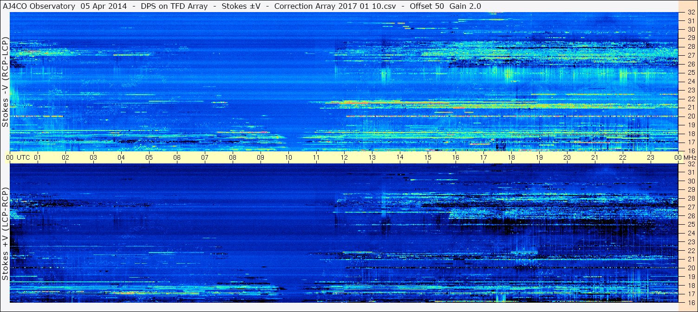Click the AJ4CO Observatory title text
Screen dimensions: 698x312
39,6
